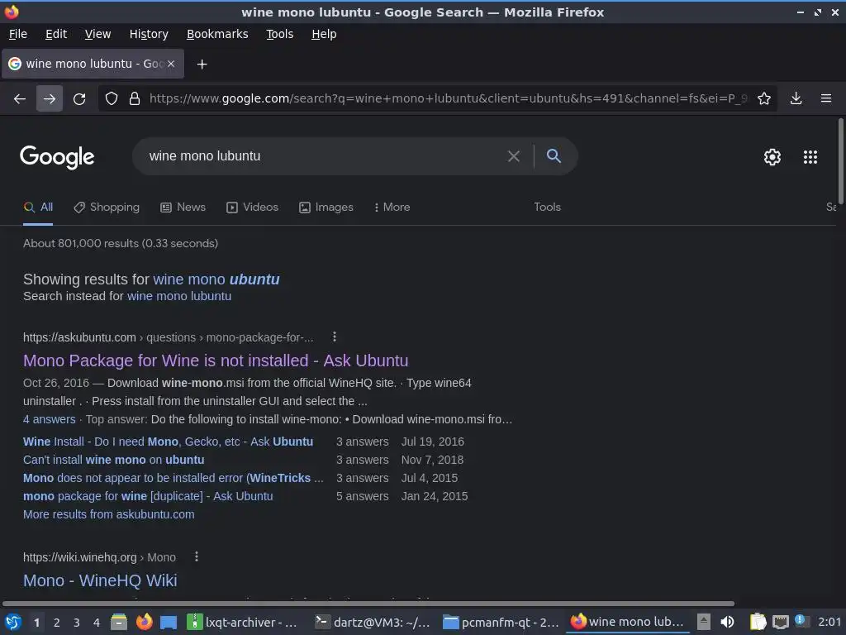The width and height of the screenshot is (846, 635).
Task: Open the Firefox downloads panel
Action: click(x=796, y=98)
